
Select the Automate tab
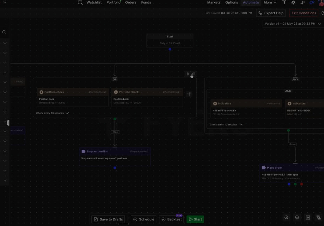(x=251, y=2)
